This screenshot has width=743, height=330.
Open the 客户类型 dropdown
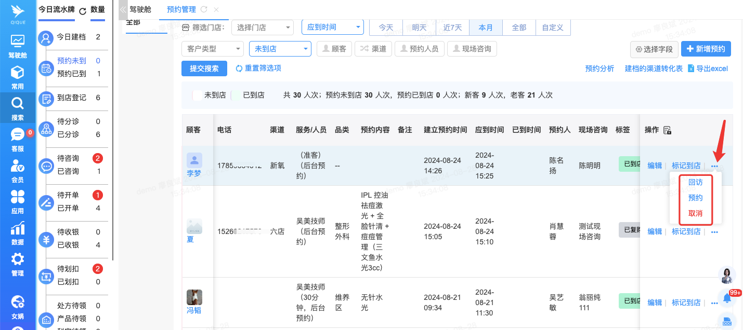coord(212,49)
